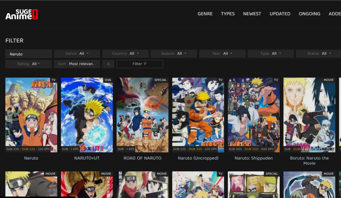The image size is (341, 198).
Task: Click the MOVIE badge on Boruto poster
Action: [328, 80]
